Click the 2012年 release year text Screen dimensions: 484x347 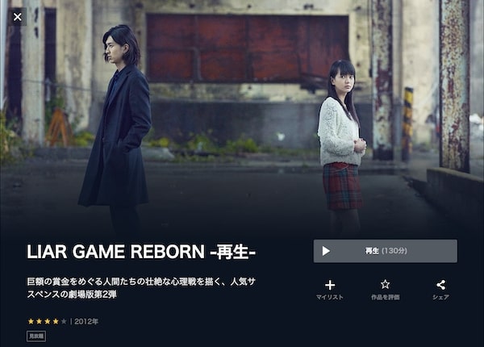click(86, 321)
